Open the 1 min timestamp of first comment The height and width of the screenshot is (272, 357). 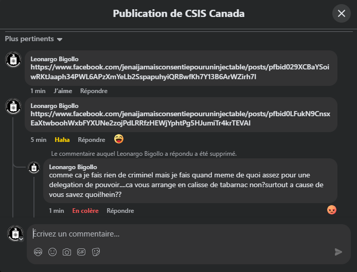point(38,91)
